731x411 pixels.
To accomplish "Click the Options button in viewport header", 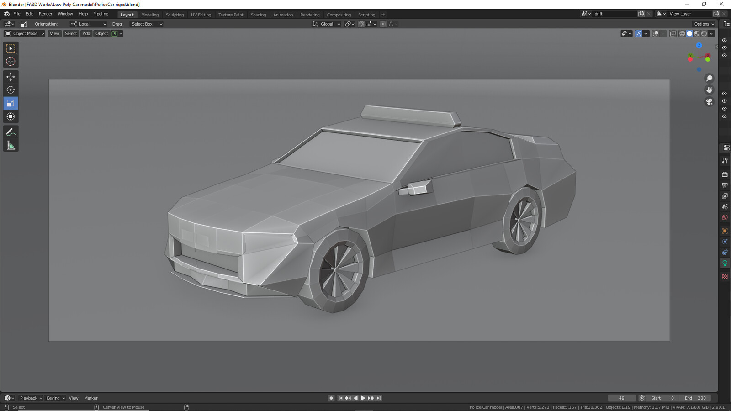I will 703,24.
